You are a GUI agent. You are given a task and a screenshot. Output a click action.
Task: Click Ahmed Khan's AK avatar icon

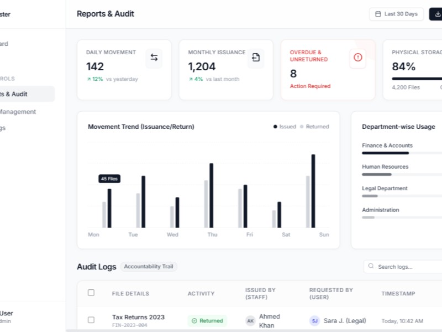(251, 319)
